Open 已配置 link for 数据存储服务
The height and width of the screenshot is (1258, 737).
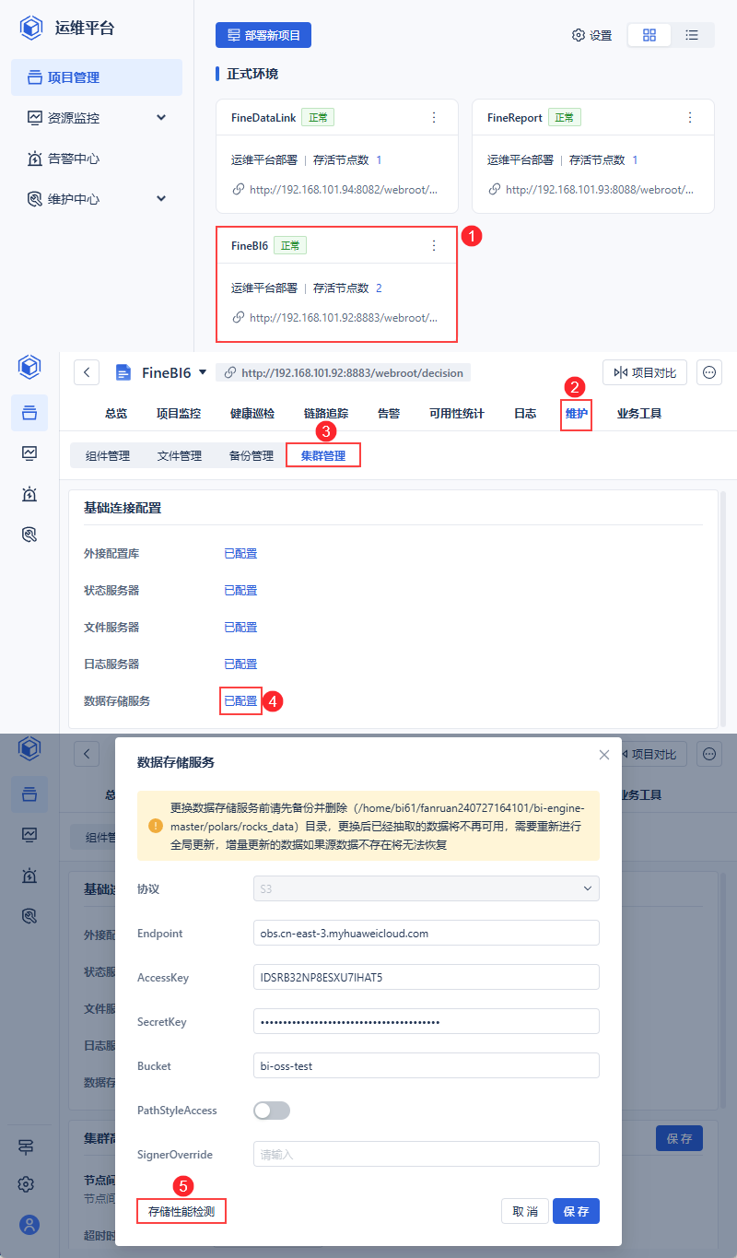pos(241,701)
